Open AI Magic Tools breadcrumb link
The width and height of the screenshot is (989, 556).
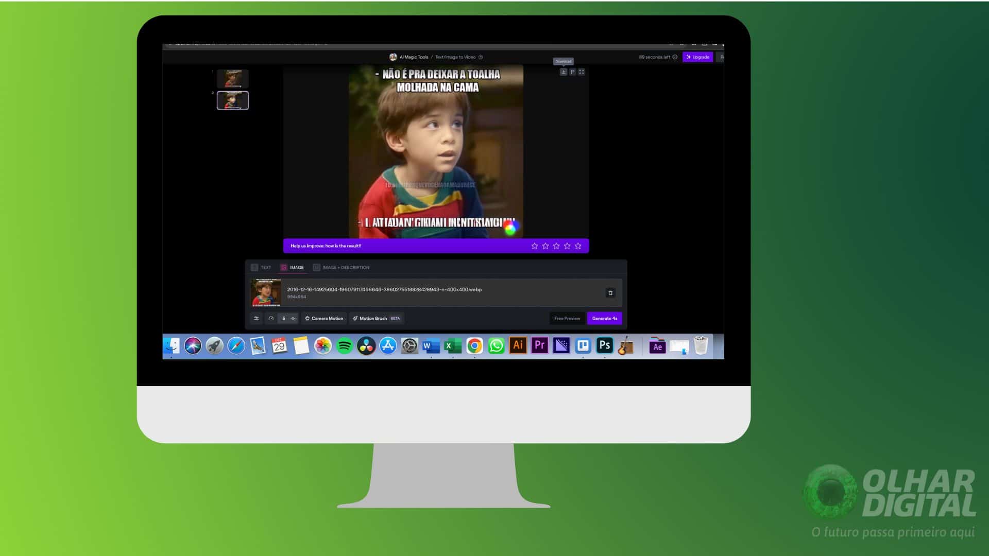click(414, 57)
